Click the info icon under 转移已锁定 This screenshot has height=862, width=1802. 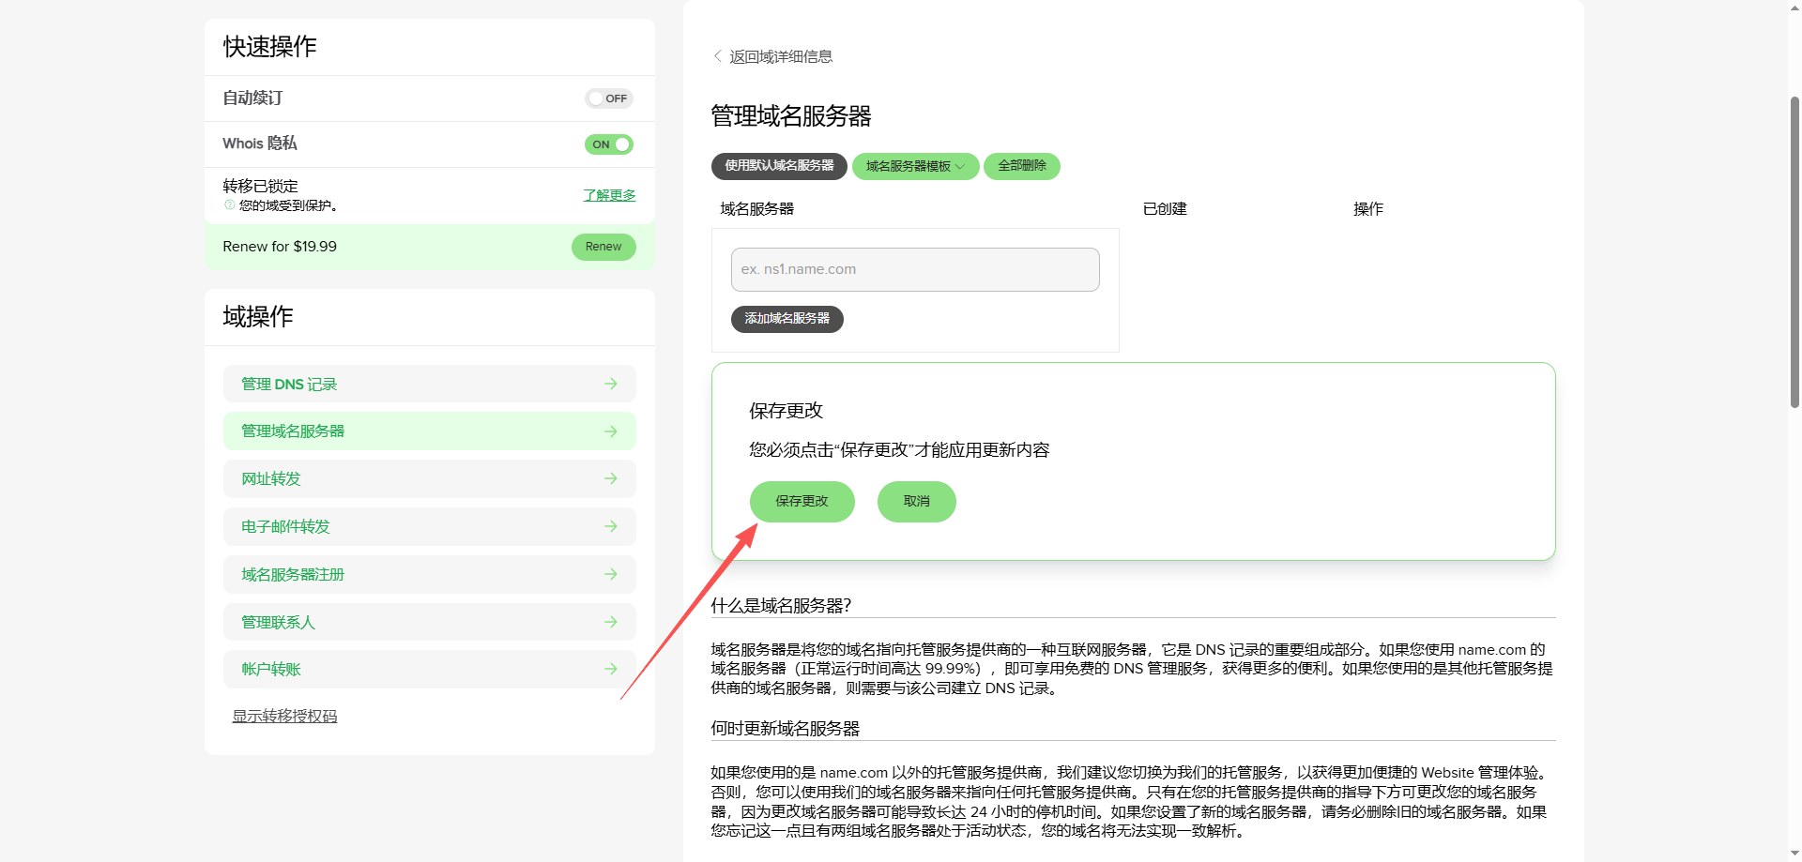[x=229, y=204]
